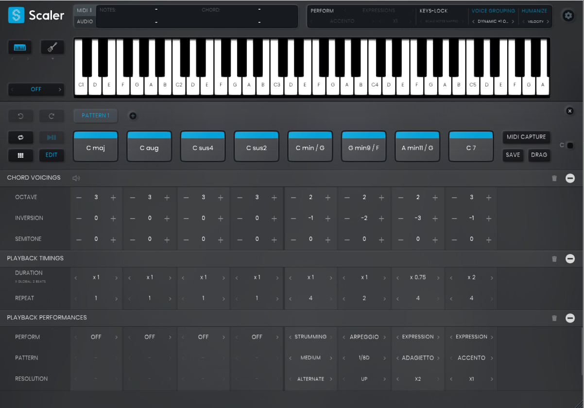Screen dimensions: 584x408
Task: Click the DRAG button
Action: (x=539, y=155)
